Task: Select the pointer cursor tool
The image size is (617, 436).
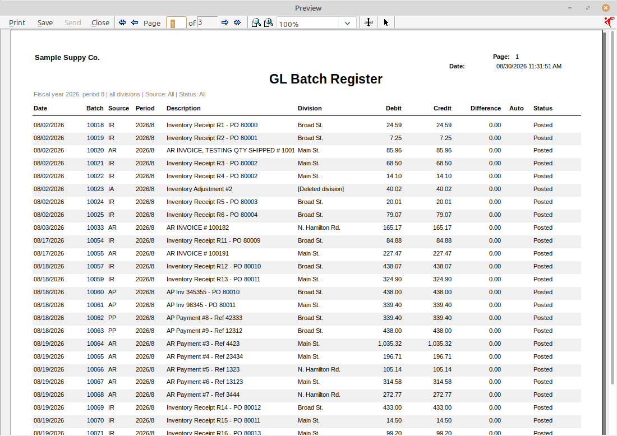Action: 386,22
